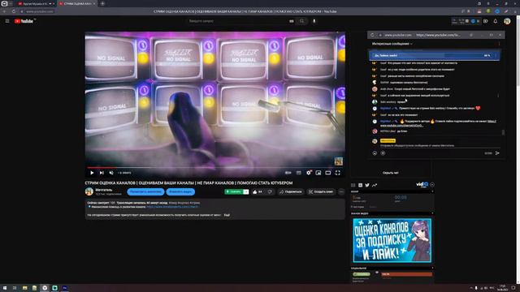This screenshot has width=520, height=292.
Task: Click the vidIQ logo in the side panel
Action: pyautogui.click(x=422, y=184)
